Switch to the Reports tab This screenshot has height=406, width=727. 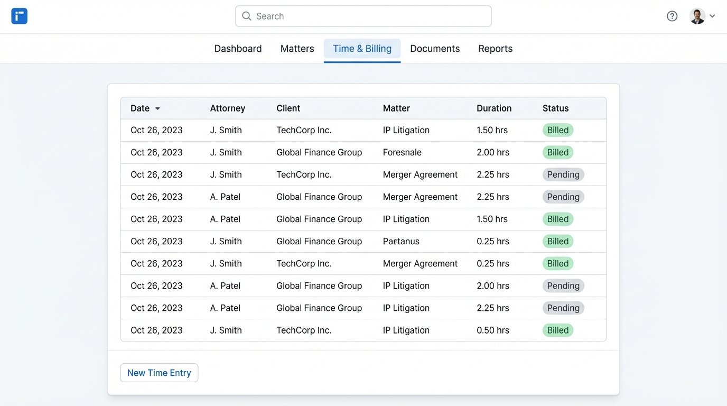click(x=495, y=48)
